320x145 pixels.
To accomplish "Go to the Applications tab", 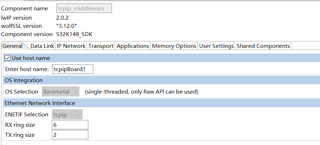I will point(133,46).
